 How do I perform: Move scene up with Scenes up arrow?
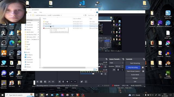tap(49, 82)
